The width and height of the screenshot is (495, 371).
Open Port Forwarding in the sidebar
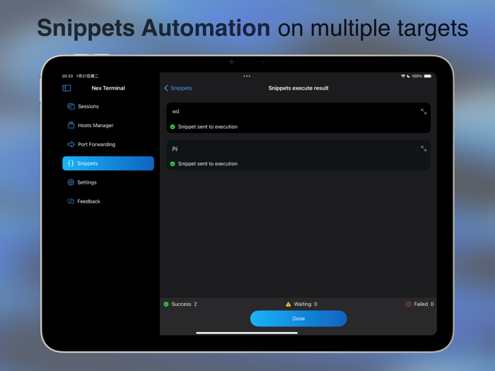108,144
